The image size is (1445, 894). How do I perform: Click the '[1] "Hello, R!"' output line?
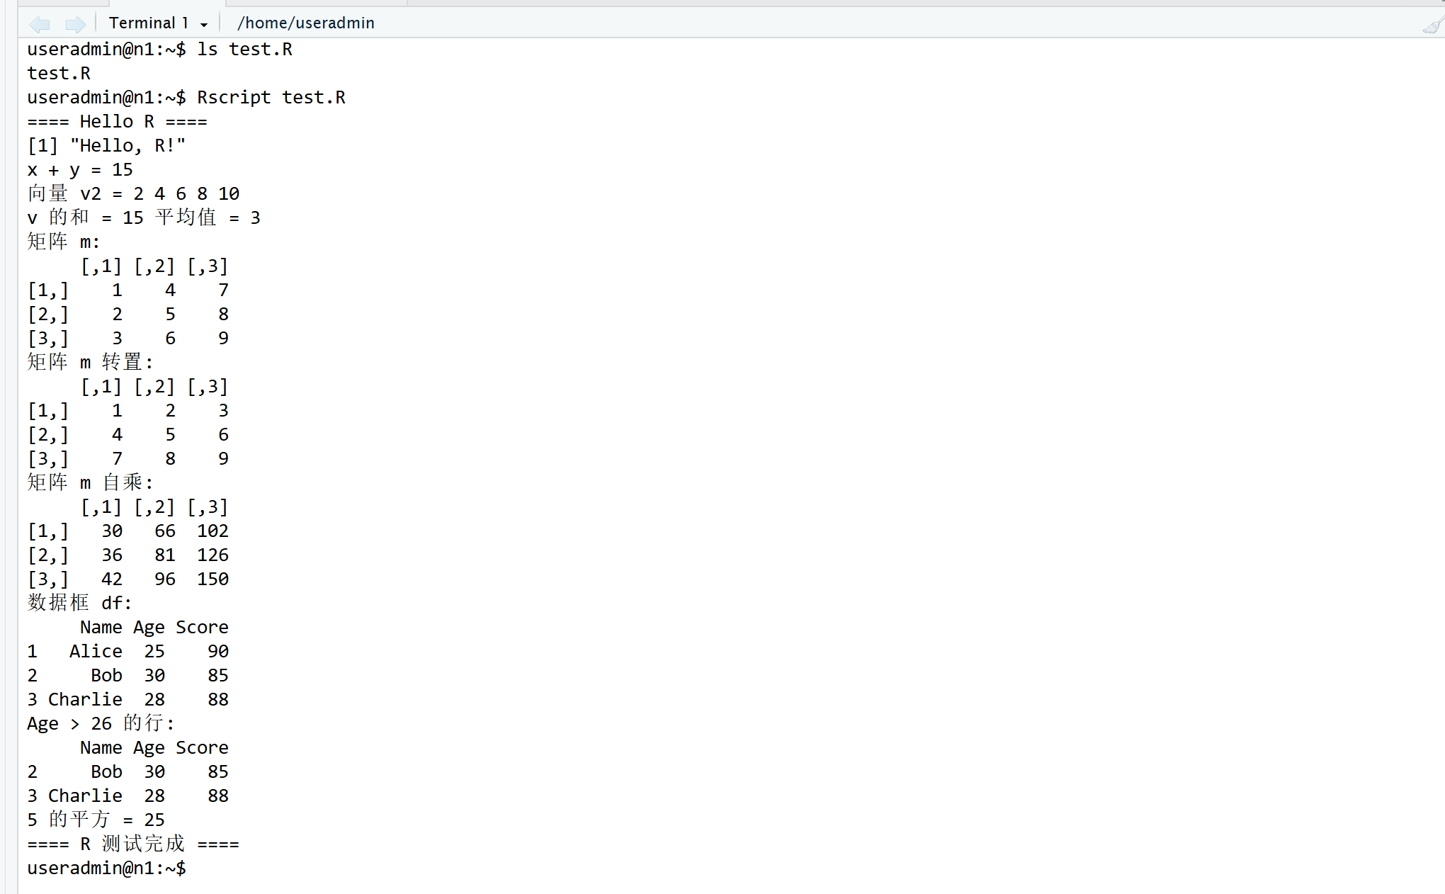click(x=106, y=145)
